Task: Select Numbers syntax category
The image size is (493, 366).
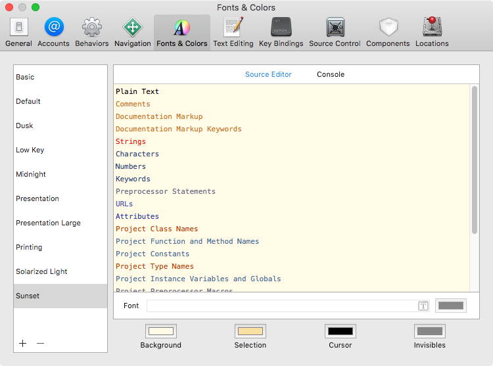Action: pyautogui.click(x=291, y=166)
